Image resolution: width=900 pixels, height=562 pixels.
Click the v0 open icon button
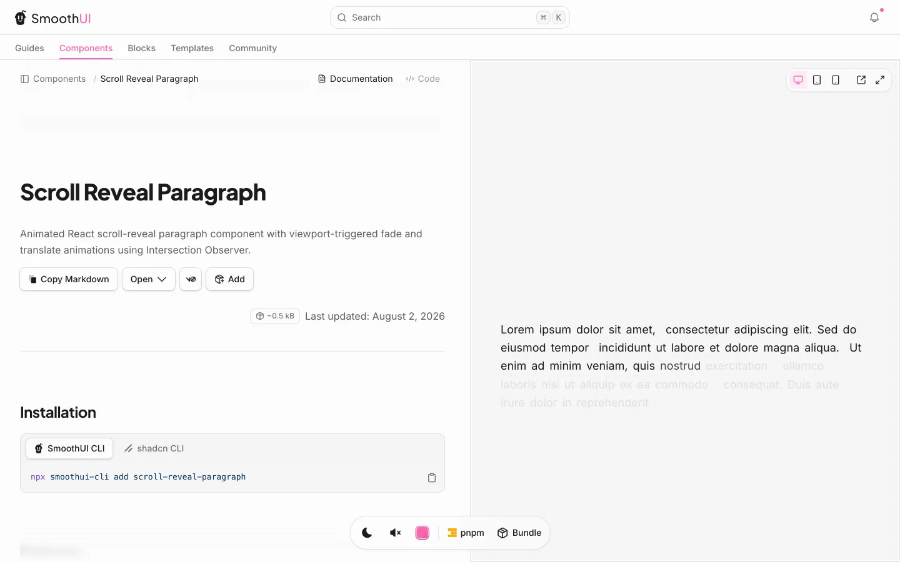pos(191,279)
